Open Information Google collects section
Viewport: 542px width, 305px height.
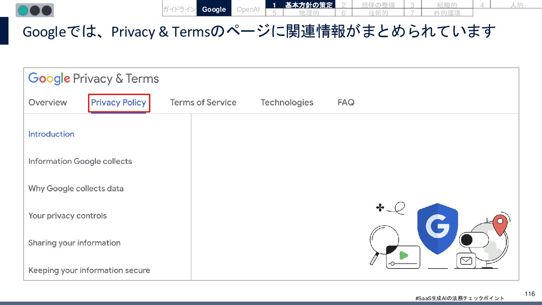click(x=80, y=161)
